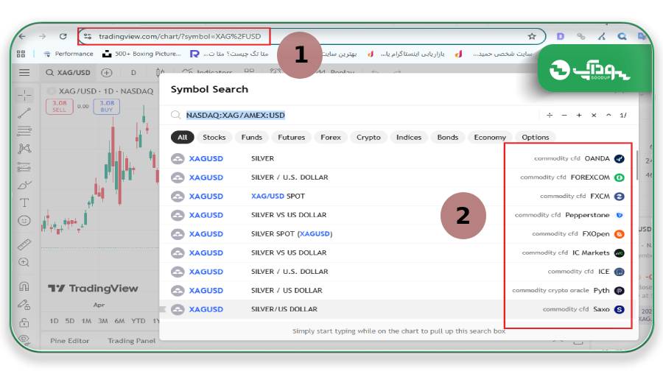Select XAGUSD from Pyth oracle
663x374 pixels.
pyautogui.click(x=399, y=290)
